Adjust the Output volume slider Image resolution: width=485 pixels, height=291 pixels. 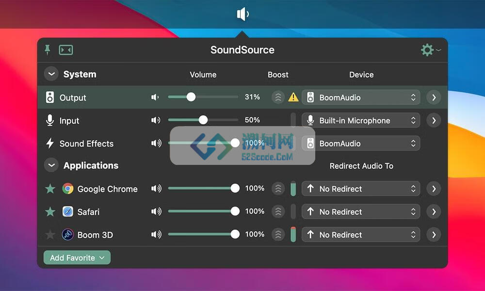pos(203,97)
